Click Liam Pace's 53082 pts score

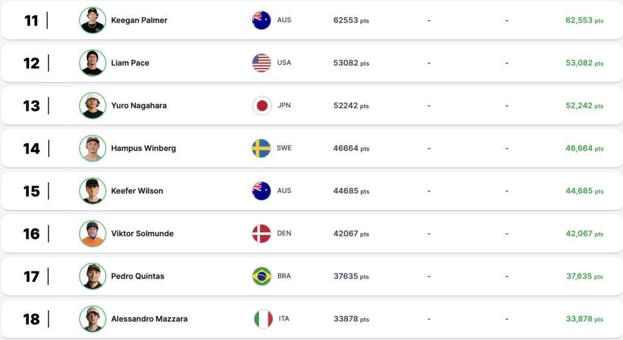350,63
